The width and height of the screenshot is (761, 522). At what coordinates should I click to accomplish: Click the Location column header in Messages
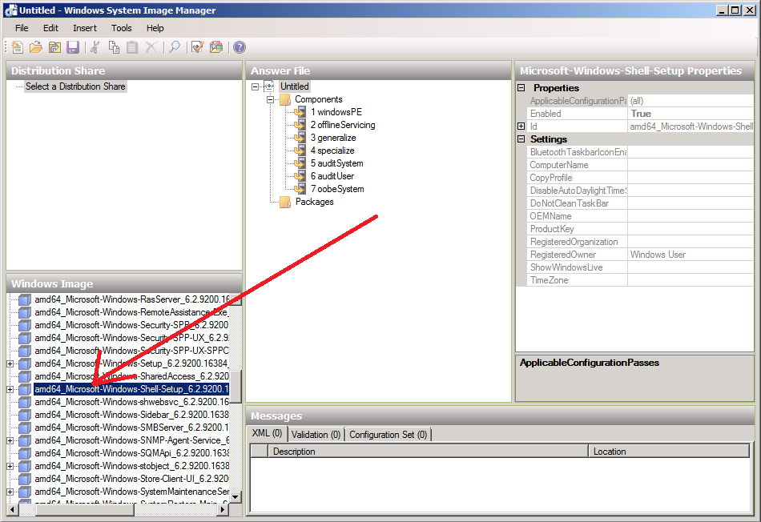pos(669,452)
